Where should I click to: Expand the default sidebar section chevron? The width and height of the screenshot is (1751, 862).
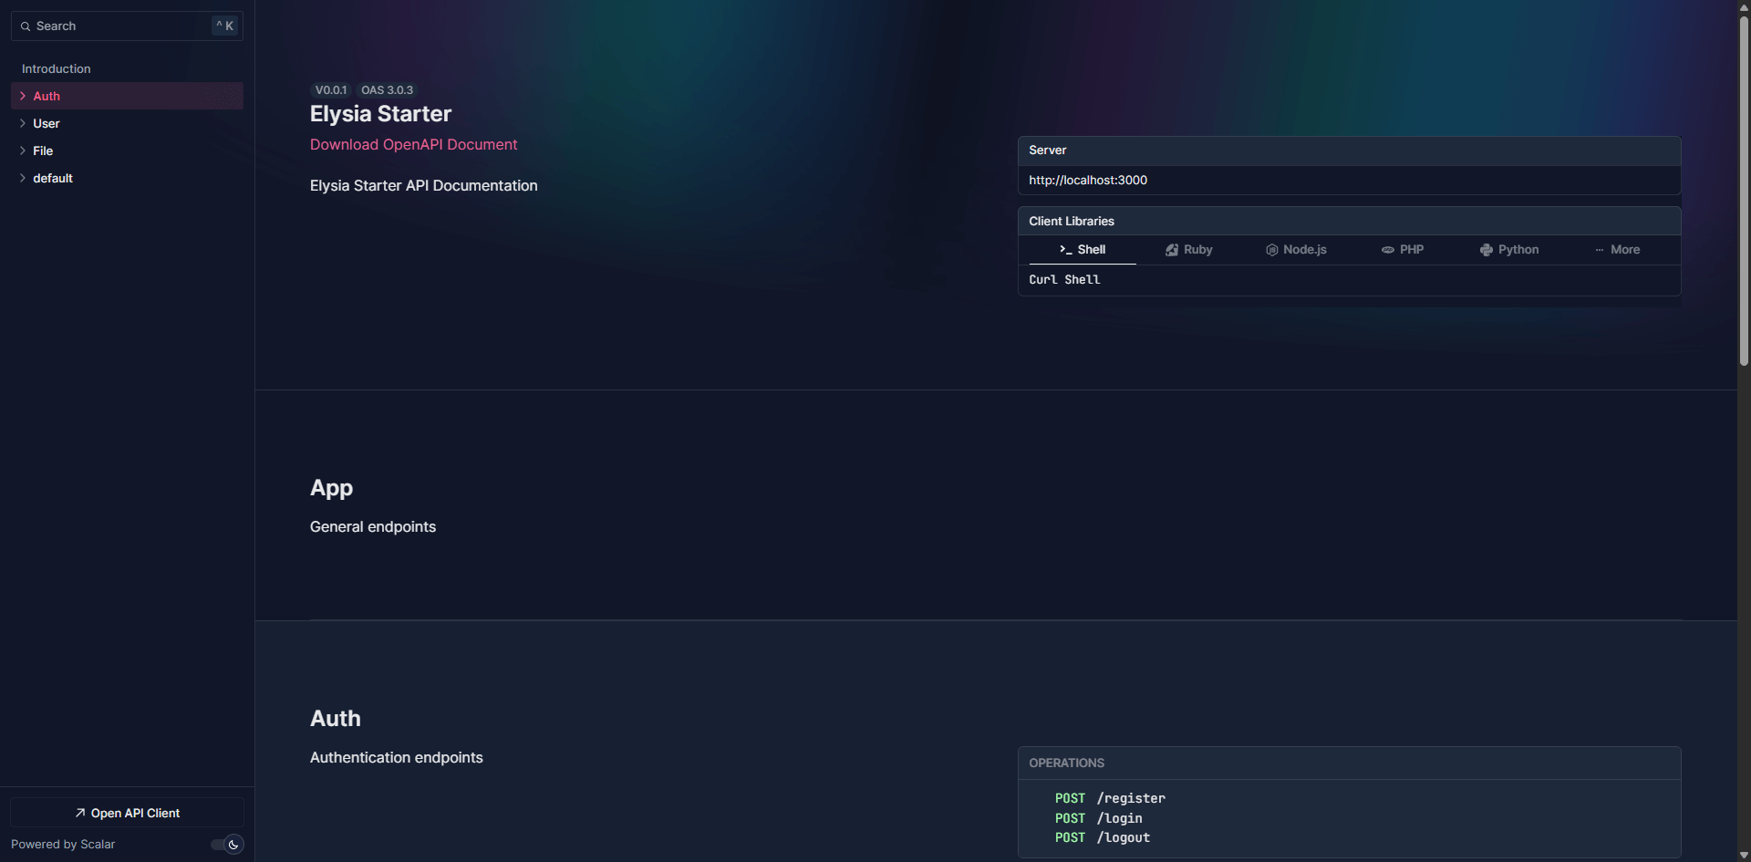(23, 178)
